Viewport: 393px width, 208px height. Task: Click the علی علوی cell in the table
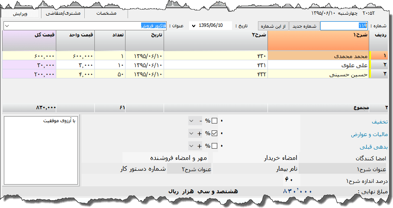tap(318, 65)
